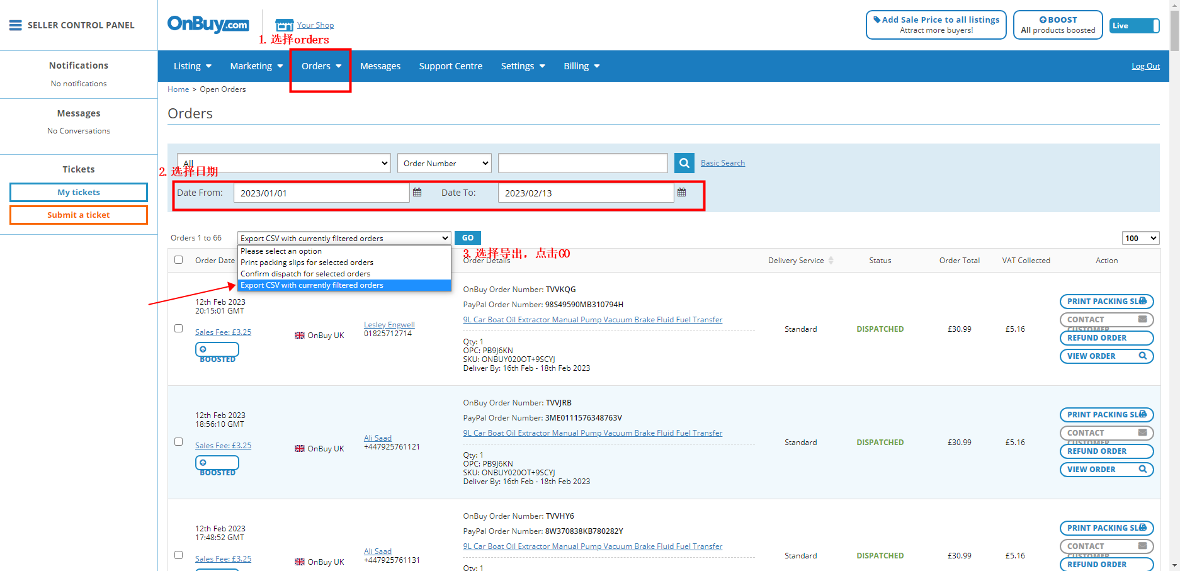Viewport: 1180px width, 571px height.
Task: Open the Date From calendar icon
Action: click(x=417, y=193)
